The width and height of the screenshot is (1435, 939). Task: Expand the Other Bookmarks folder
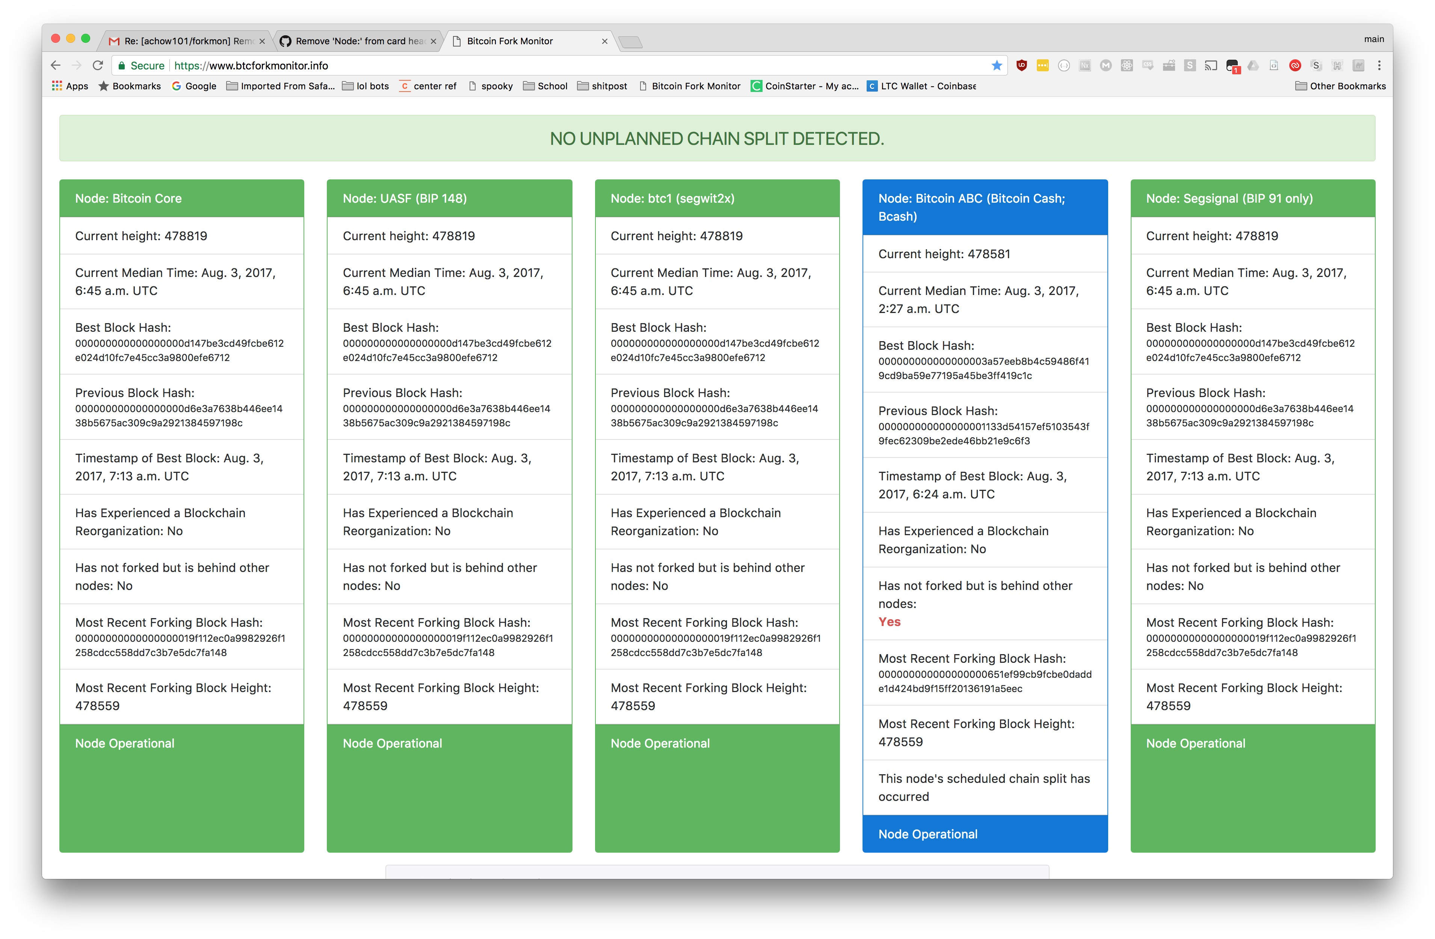point(1340,86)
